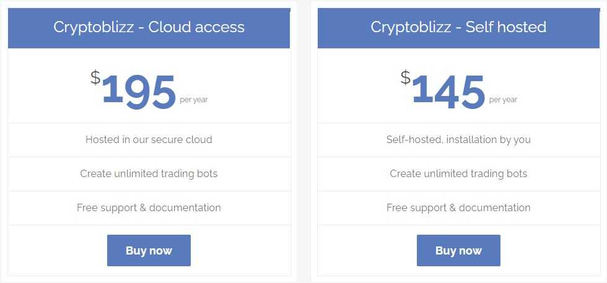Image resolution: width=607 pixels, height=283 pixels.
Task: Click 'Hosted in our secure cloud' row
Action: pos(149,139)
